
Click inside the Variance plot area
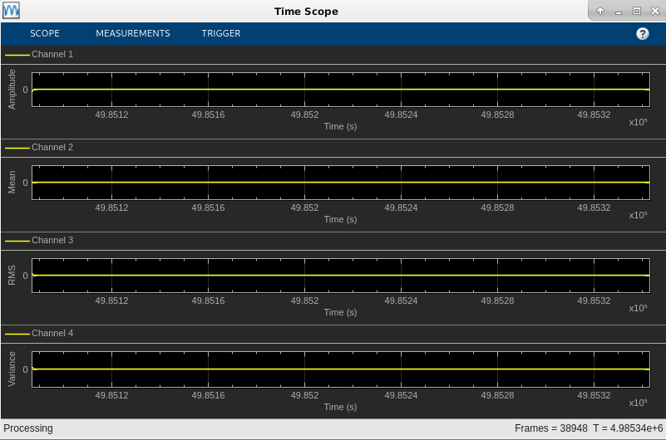click(x=341, y=369)
